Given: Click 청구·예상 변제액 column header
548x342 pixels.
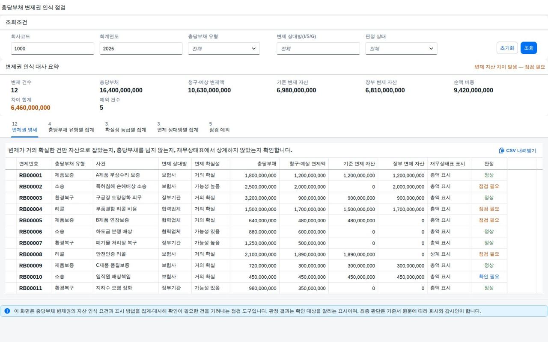Looking at the screenshot, I should pyautogui.click(x=304, y=164).
